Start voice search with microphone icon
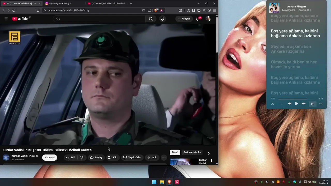 (162, 19)
